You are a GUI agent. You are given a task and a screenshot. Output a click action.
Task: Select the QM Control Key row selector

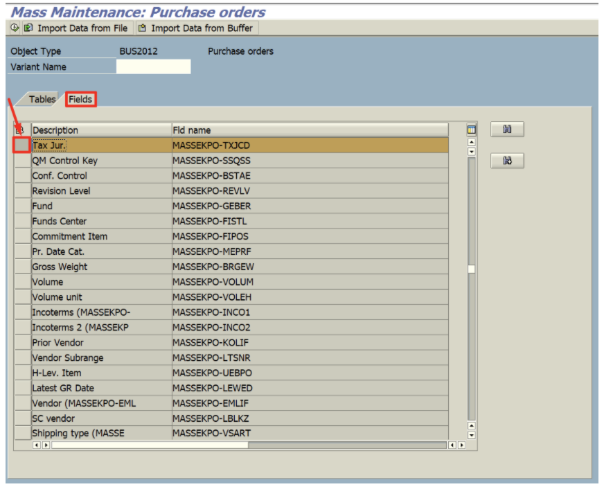pyautogui.click(x=22, y=161)
